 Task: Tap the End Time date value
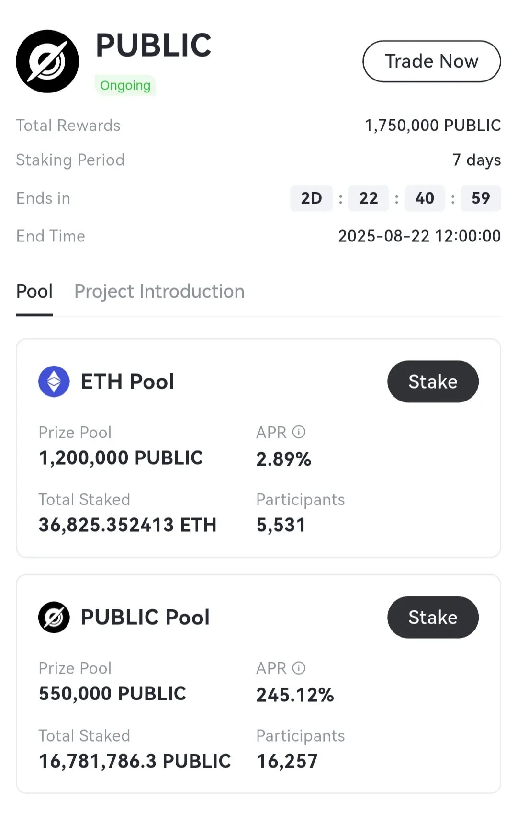pyautogui.click(x=419, y=236)
